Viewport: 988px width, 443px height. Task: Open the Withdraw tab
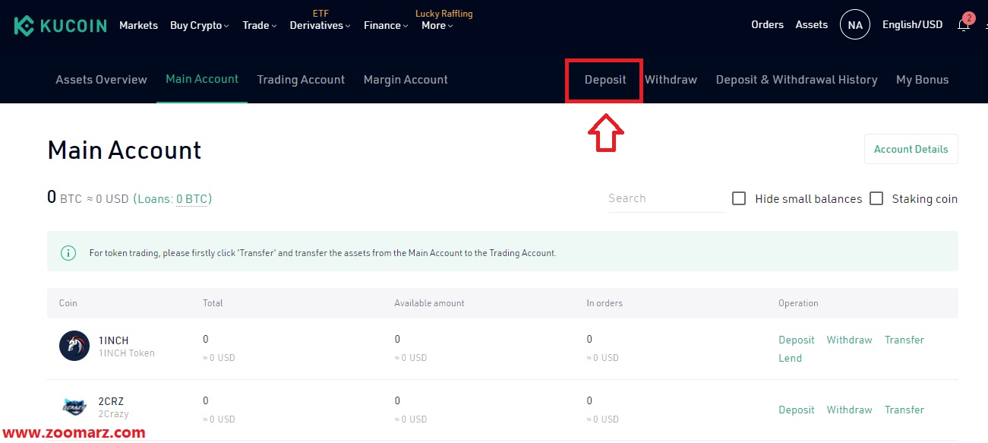click(x=671, y=80)
